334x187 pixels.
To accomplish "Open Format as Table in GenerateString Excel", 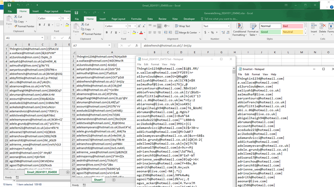I will click(x=253, y=29).
